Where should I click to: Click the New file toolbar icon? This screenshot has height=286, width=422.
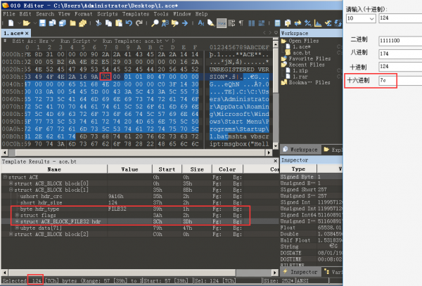[x=6, y=23]
